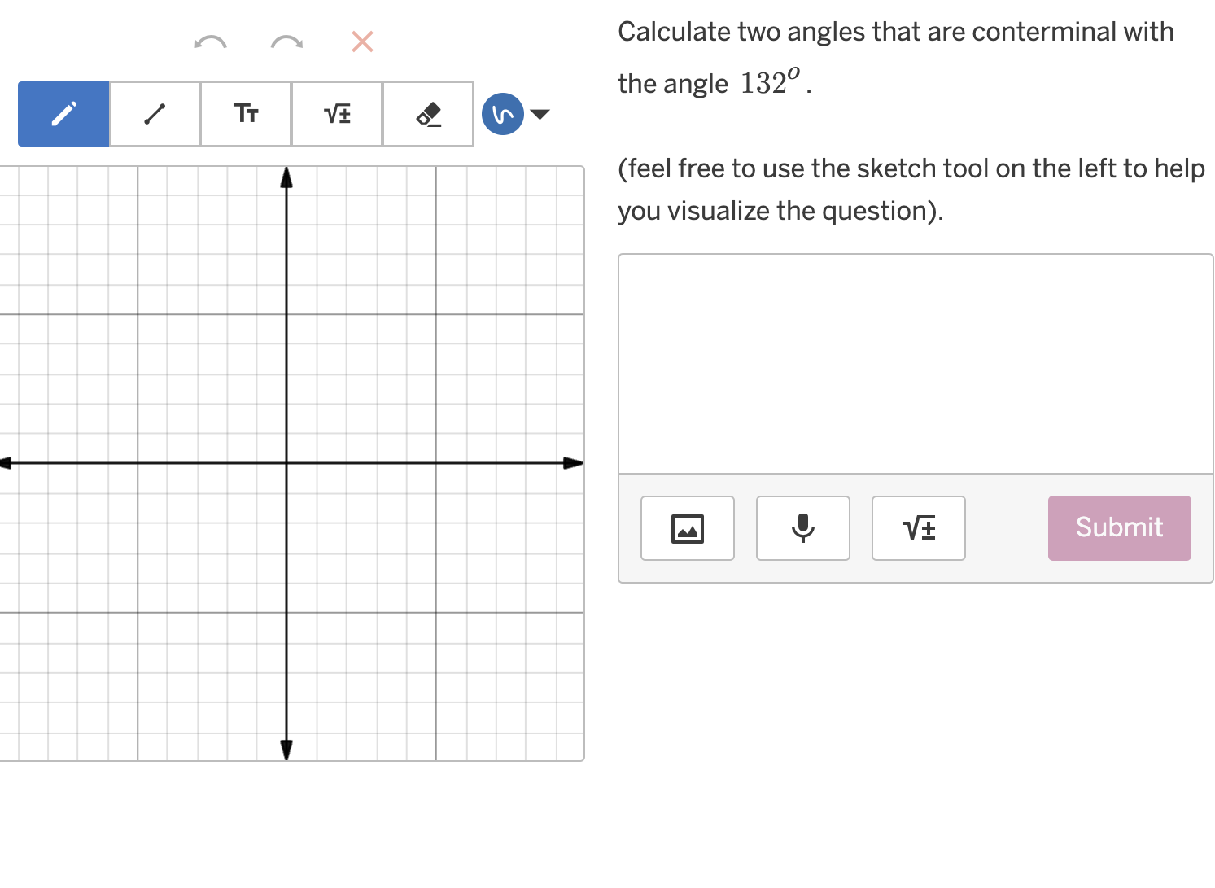Image resolution: width=1215 pixels, height=888 pixels.
Task: Activate the Eraser tool
Action: click(427, 114)
